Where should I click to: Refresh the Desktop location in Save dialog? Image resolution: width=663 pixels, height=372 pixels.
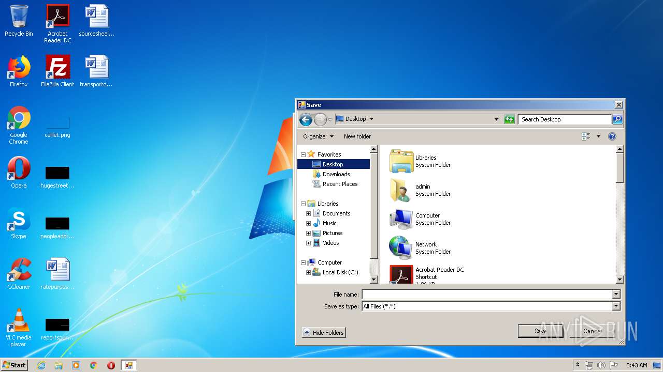point(509,119)
